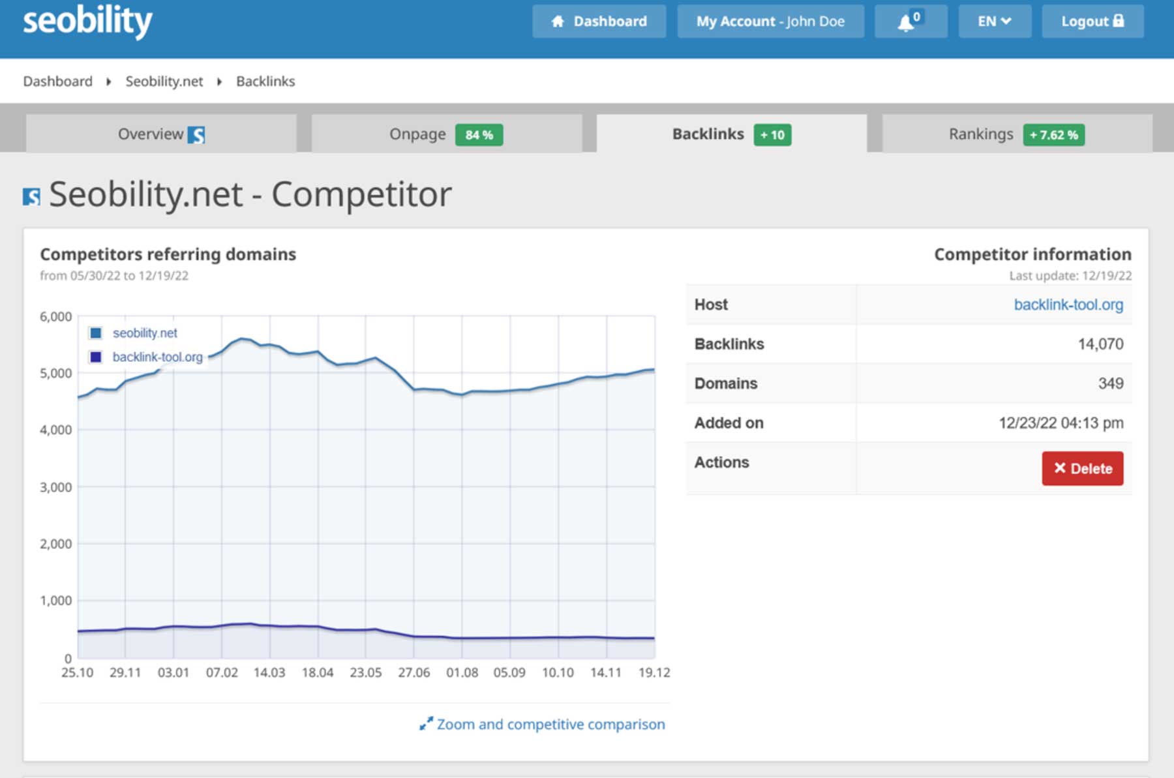Expand the My Account menu

pyautogui.click(x=770, y=21)
